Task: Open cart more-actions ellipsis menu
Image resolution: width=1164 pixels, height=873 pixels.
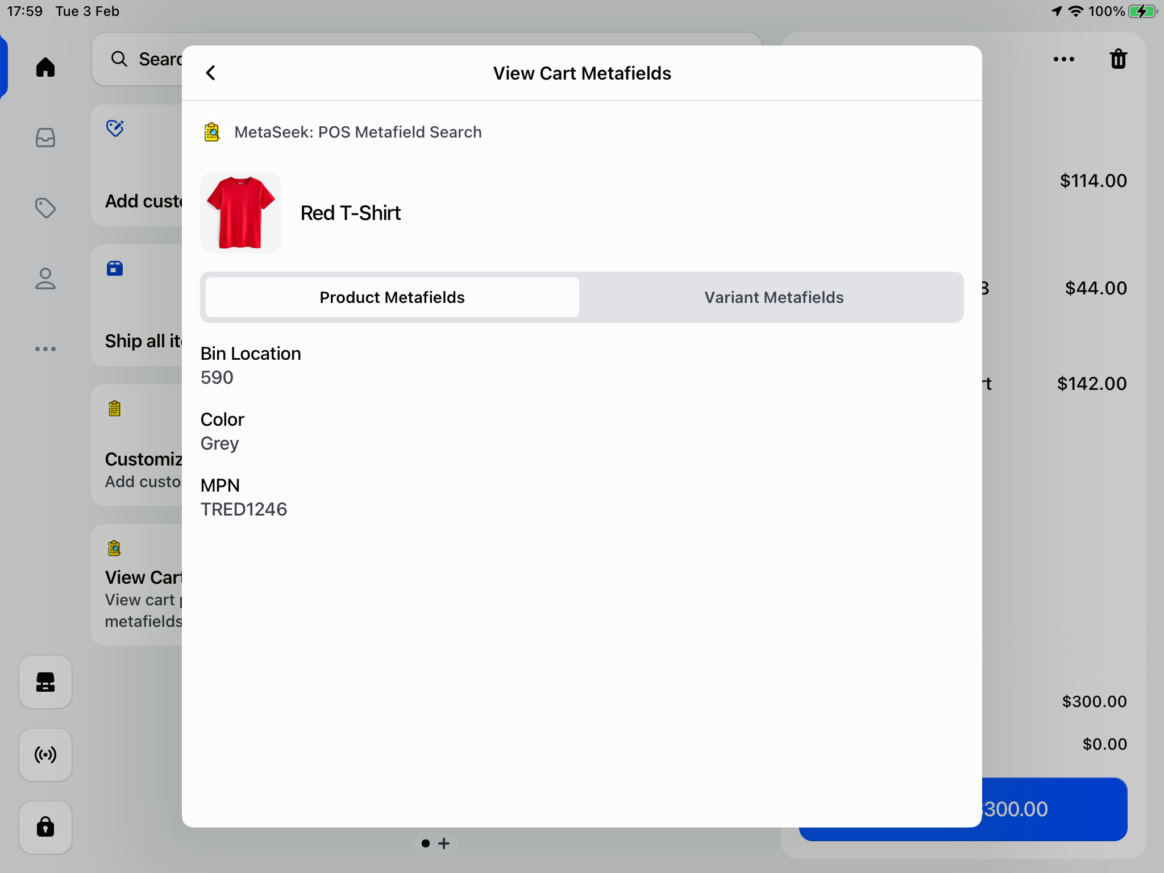Action: click(1063, 59)
